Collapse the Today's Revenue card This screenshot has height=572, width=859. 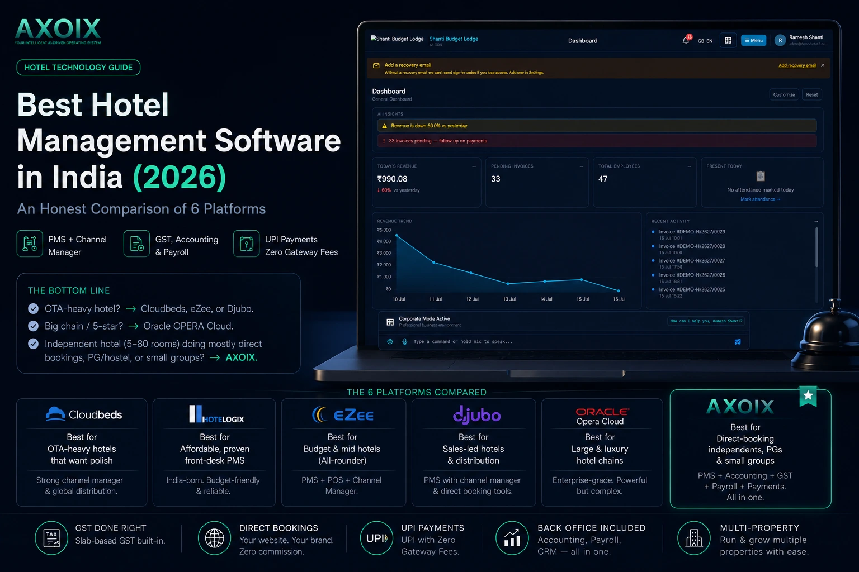[474, 166]
